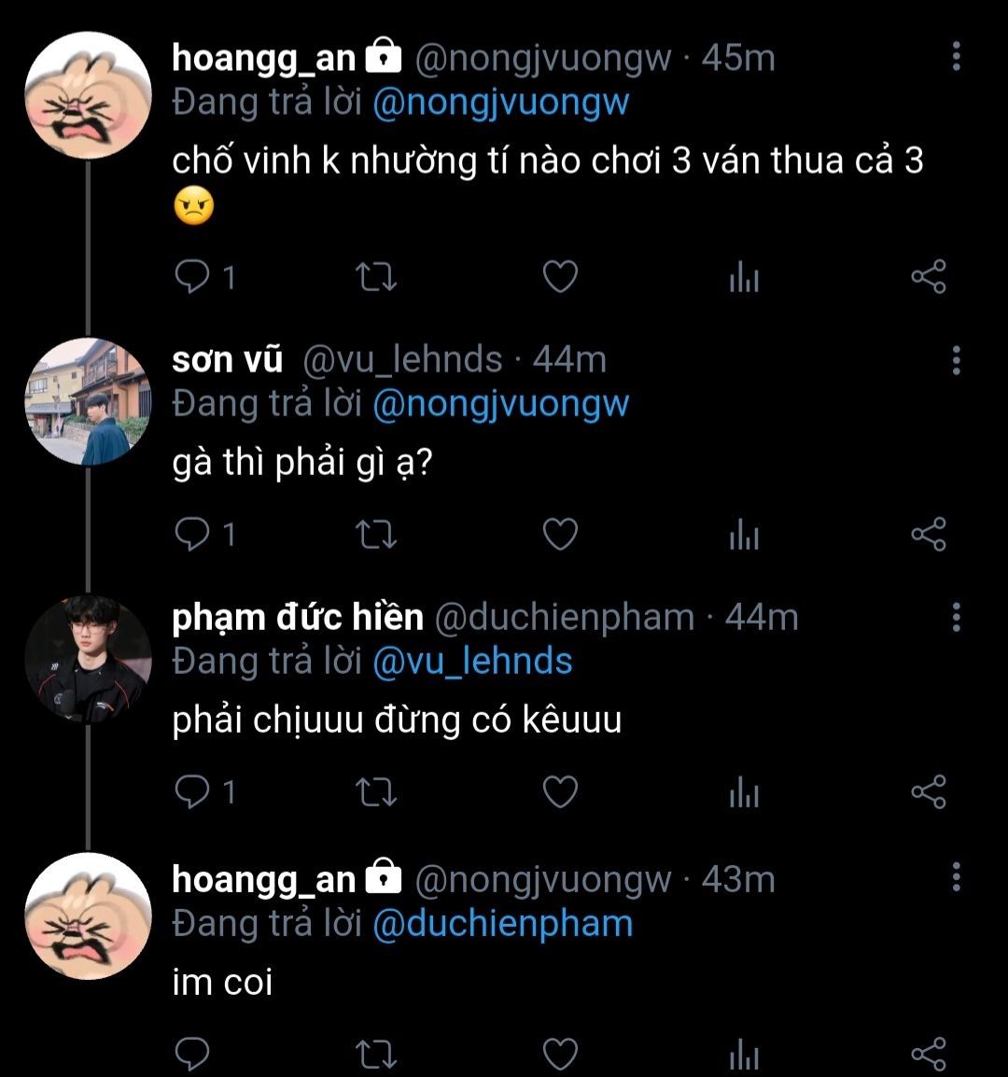View analytics for sơn vũ's tweet
Image resolution: width=1008 pixels, height=1077 pixels.
pos(744,536)
